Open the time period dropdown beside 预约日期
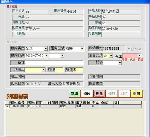The image size is (150, 137). 62,56
